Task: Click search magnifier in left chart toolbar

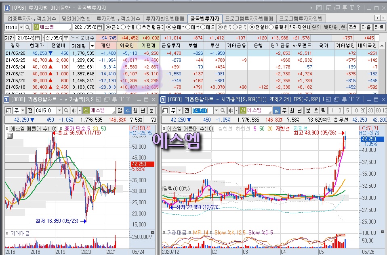Action: click(66, 110)
